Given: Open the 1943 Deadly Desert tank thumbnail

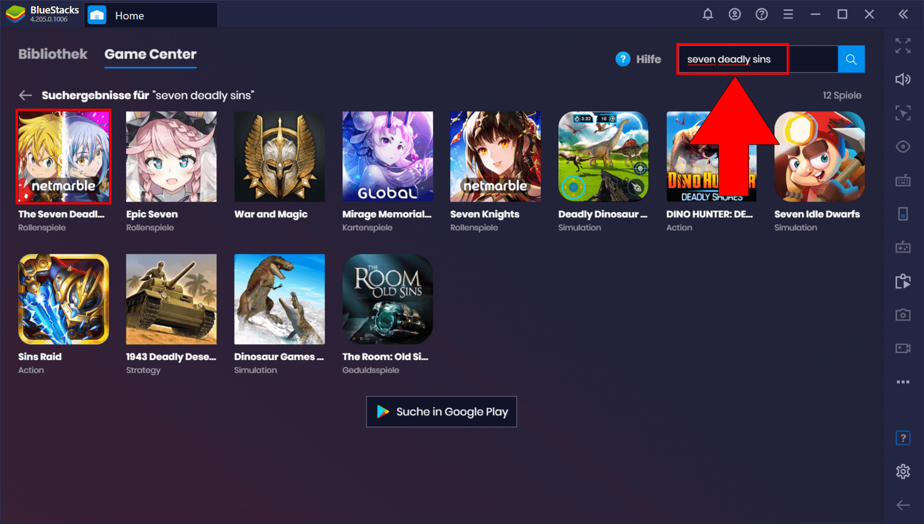Looking at the screenshot, I should pyautogui.click(x=171, y=299).
